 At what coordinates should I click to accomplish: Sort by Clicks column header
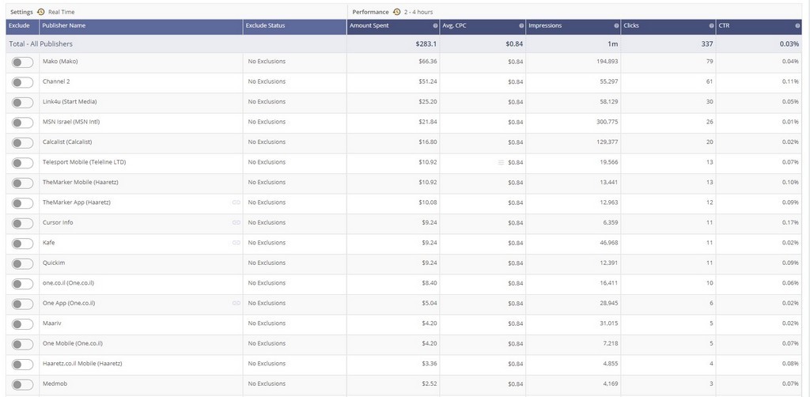pyautogui.click(x=668, y=27)
